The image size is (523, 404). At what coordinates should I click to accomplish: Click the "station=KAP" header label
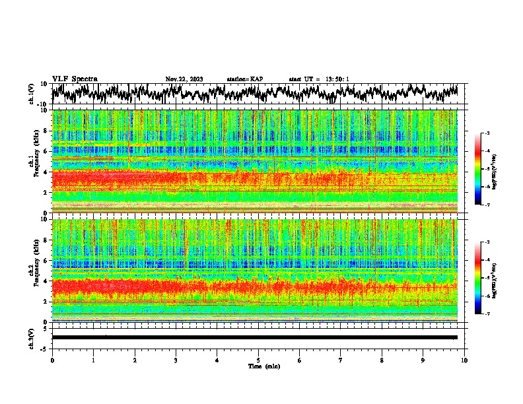click(x=245, y=79)
